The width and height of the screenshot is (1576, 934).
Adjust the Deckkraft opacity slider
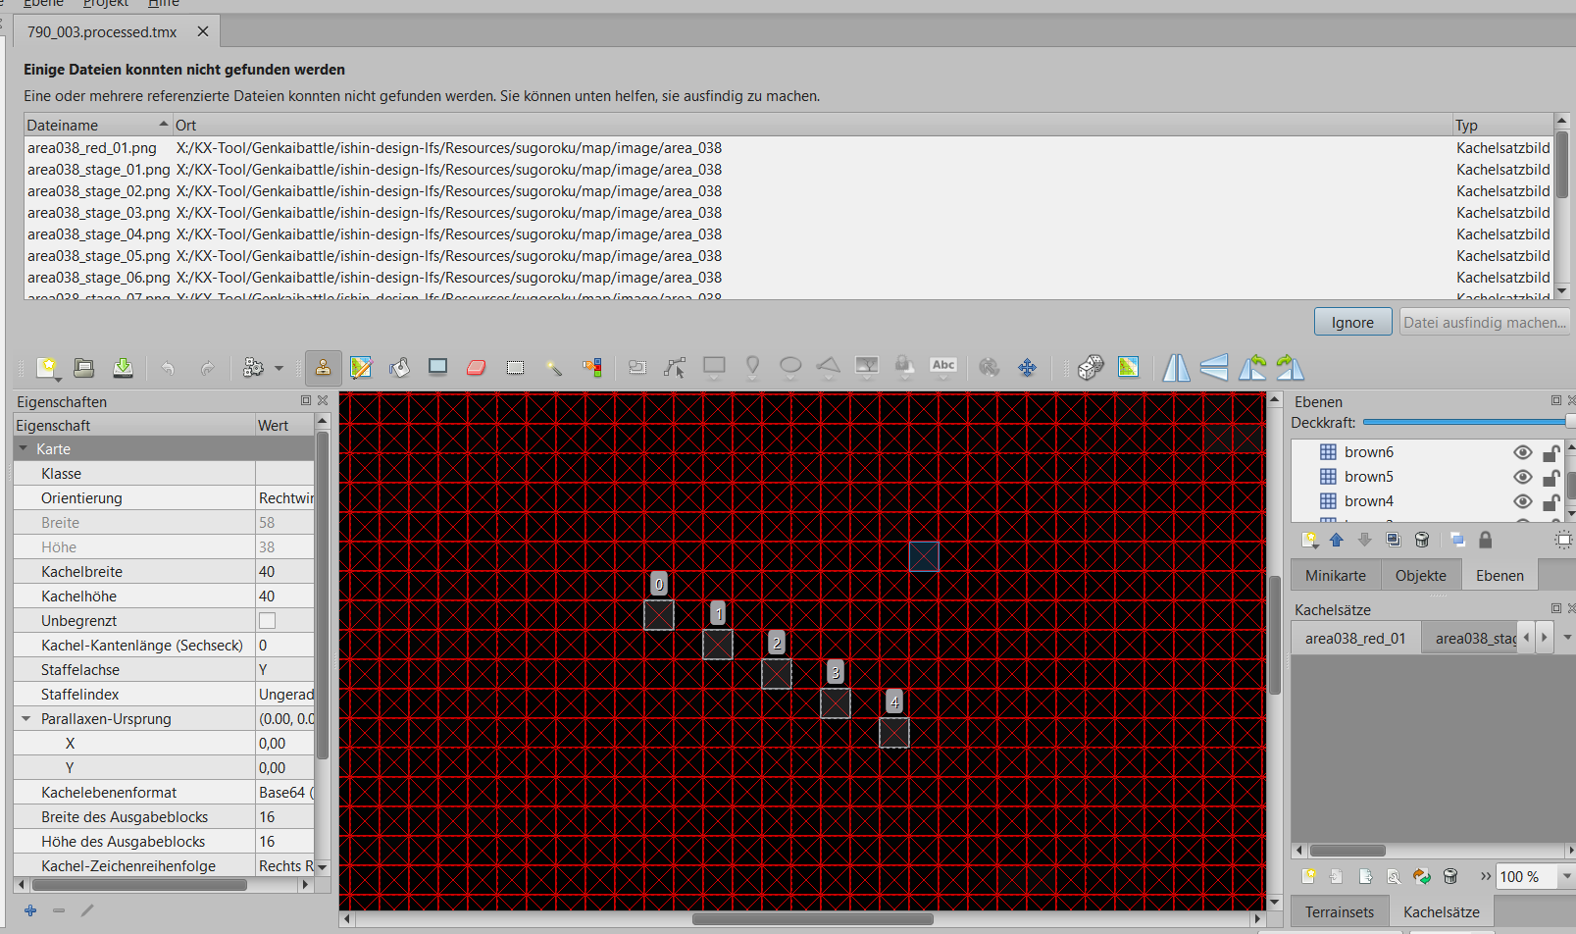coord(1467,422)
